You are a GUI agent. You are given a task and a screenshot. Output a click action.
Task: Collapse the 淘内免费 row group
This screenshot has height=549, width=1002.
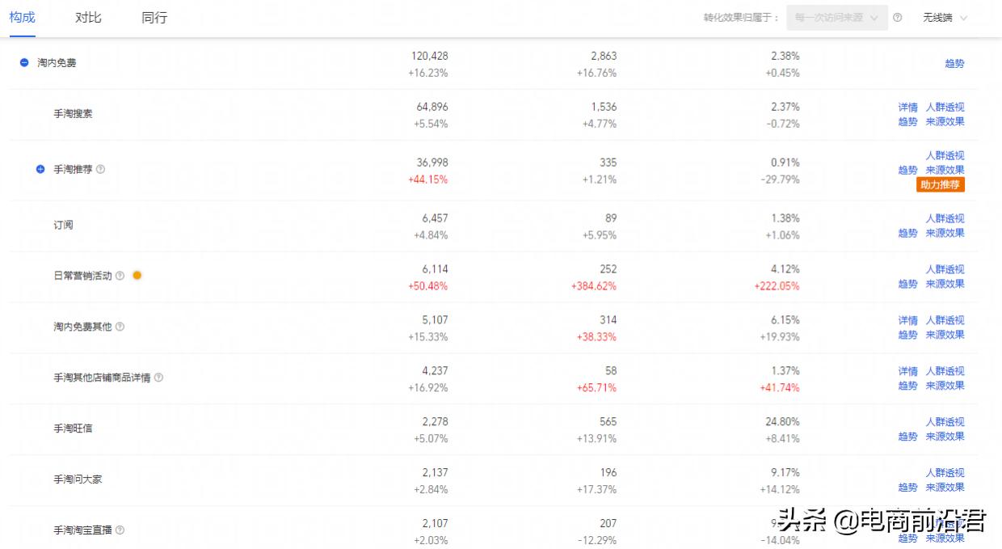pyautogui.click(x=24, y=62)
